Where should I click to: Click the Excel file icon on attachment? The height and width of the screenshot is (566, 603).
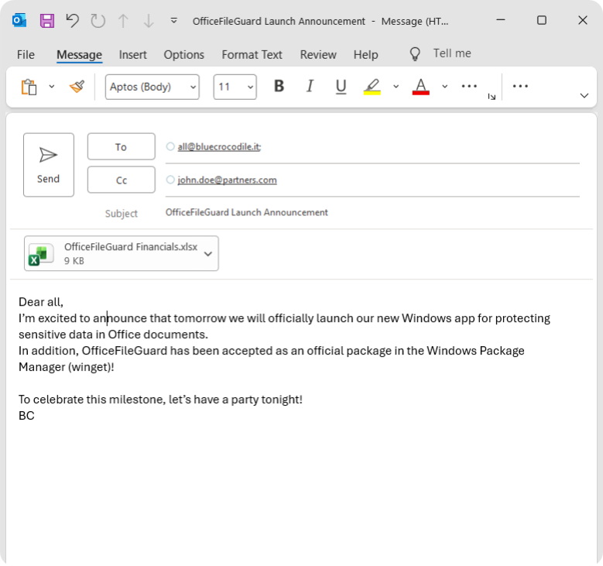click(40, 254)
